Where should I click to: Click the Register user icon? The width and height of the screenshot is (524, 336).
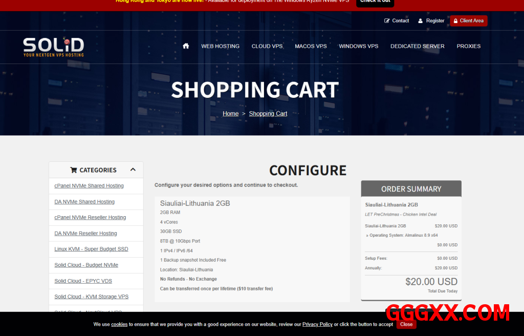(421, 21)
